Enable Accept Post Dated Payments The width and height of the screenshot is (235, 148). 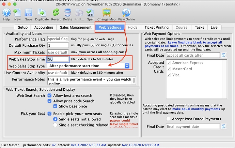168,119
